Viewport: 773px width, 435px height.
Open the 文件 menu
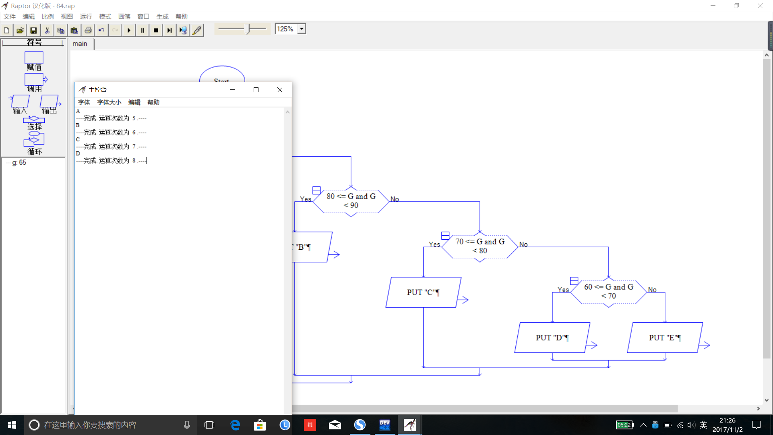10,17
